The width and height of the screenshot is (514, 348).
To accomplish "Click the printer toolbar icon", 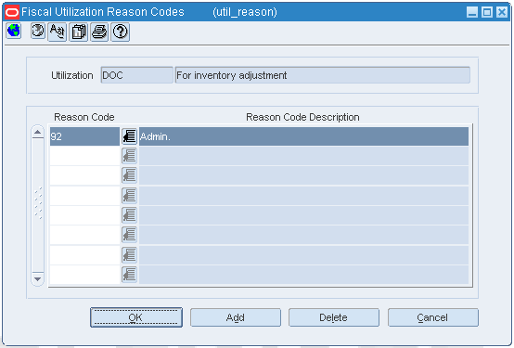I will pos(99,32).
